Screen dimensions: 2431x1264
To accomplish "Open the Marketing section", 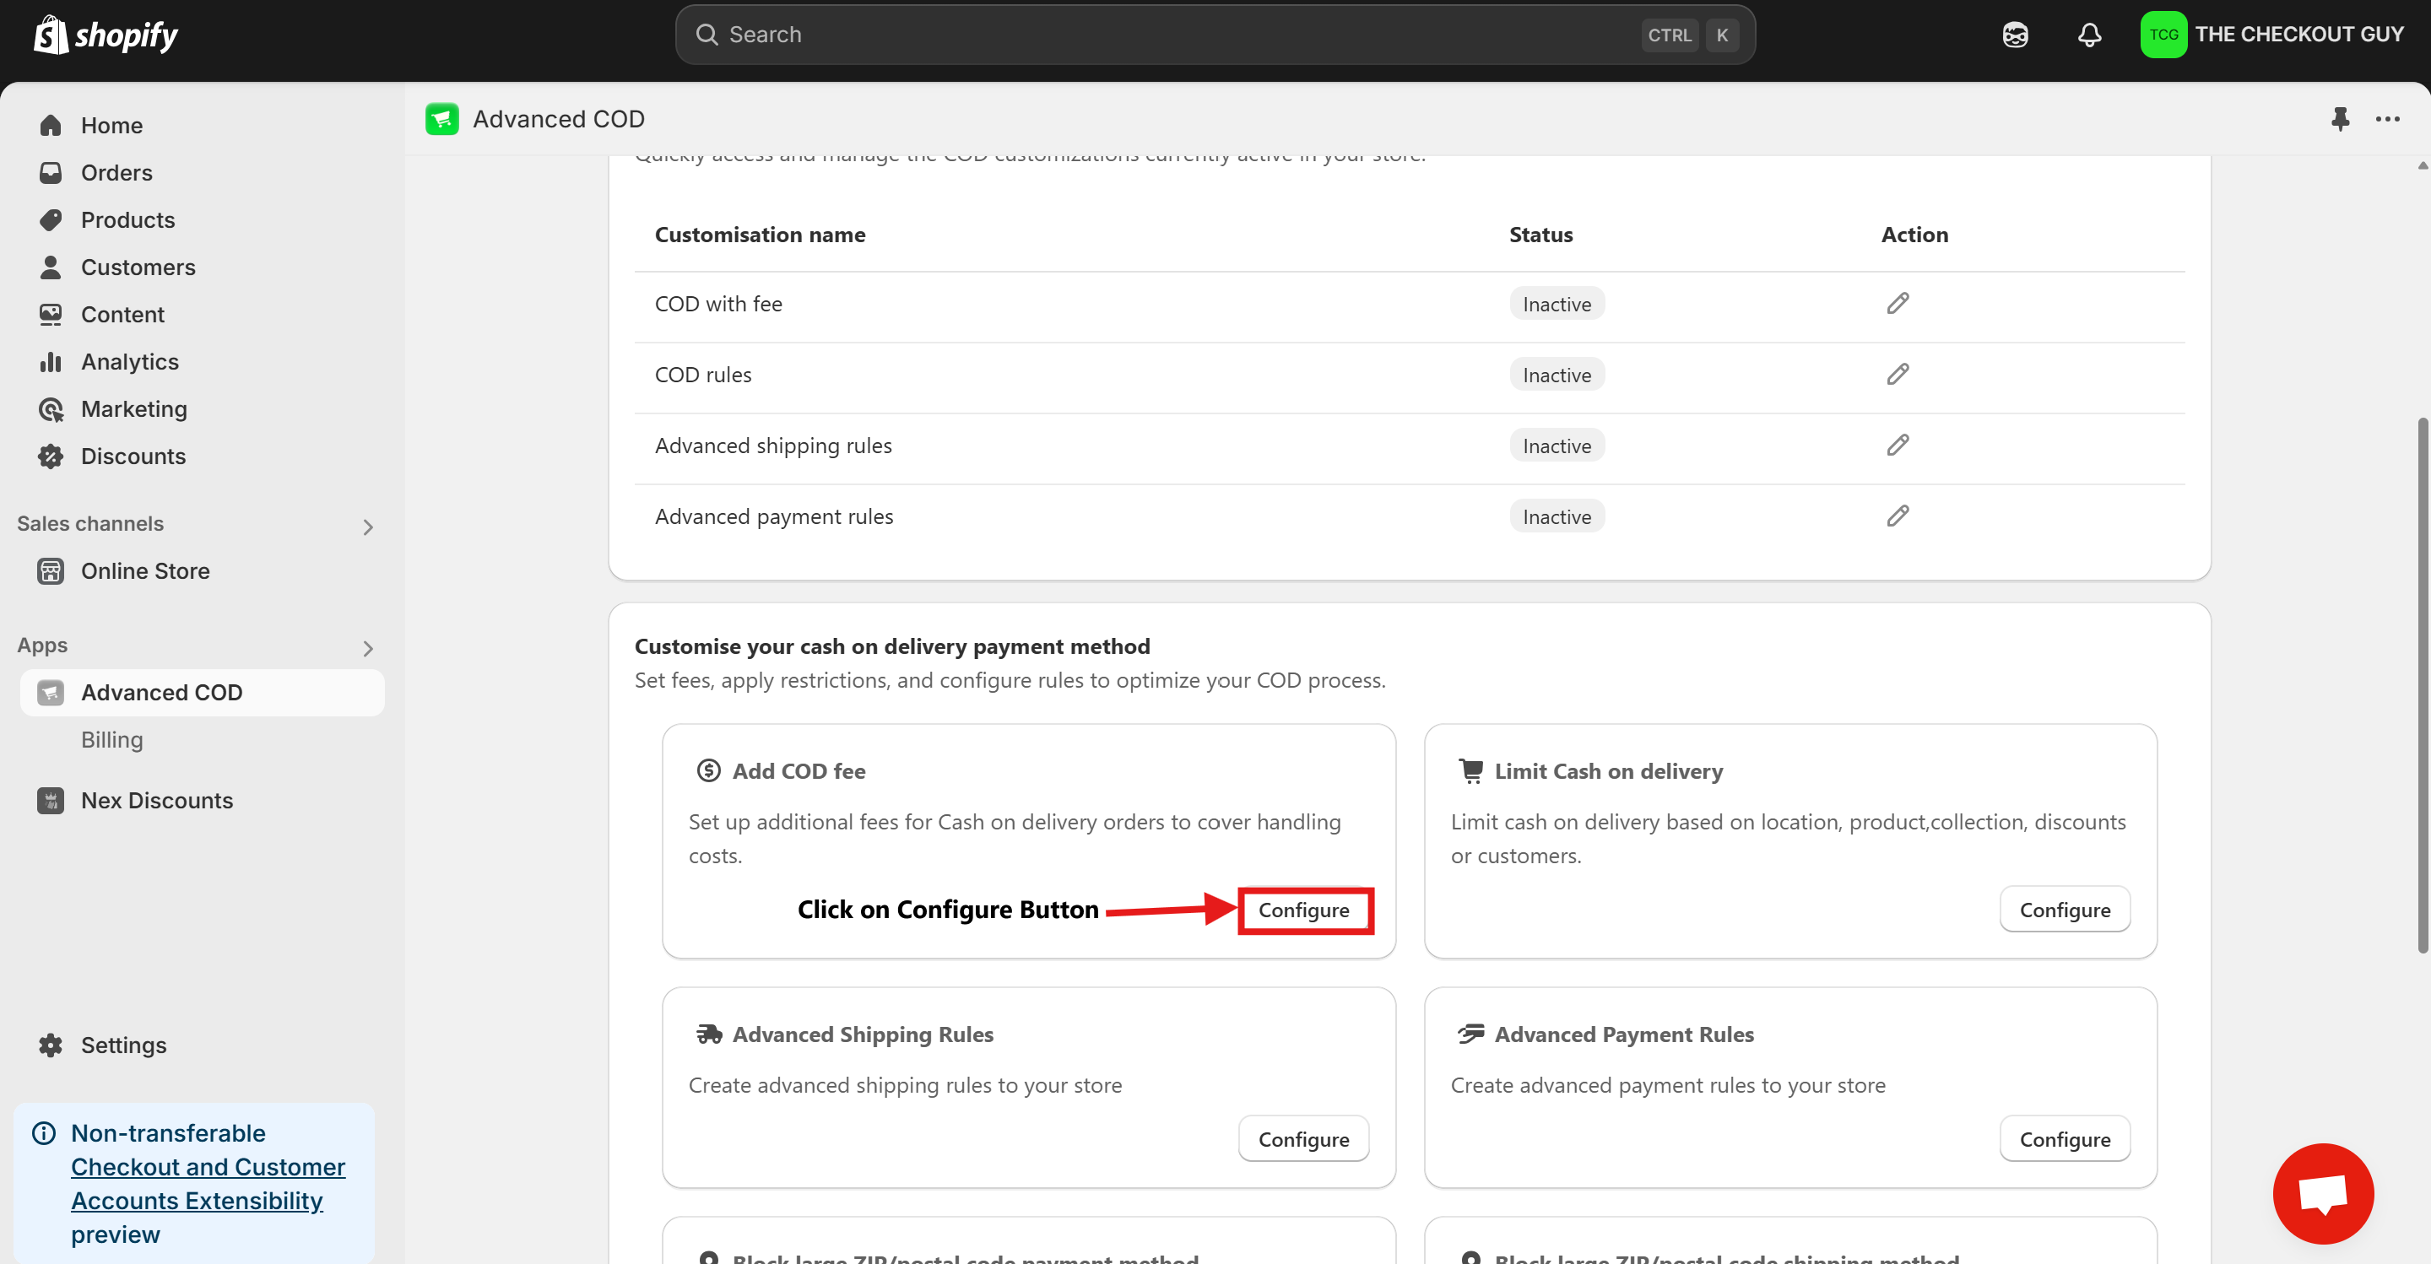I will pyautogui.click(x=135, y=408).
